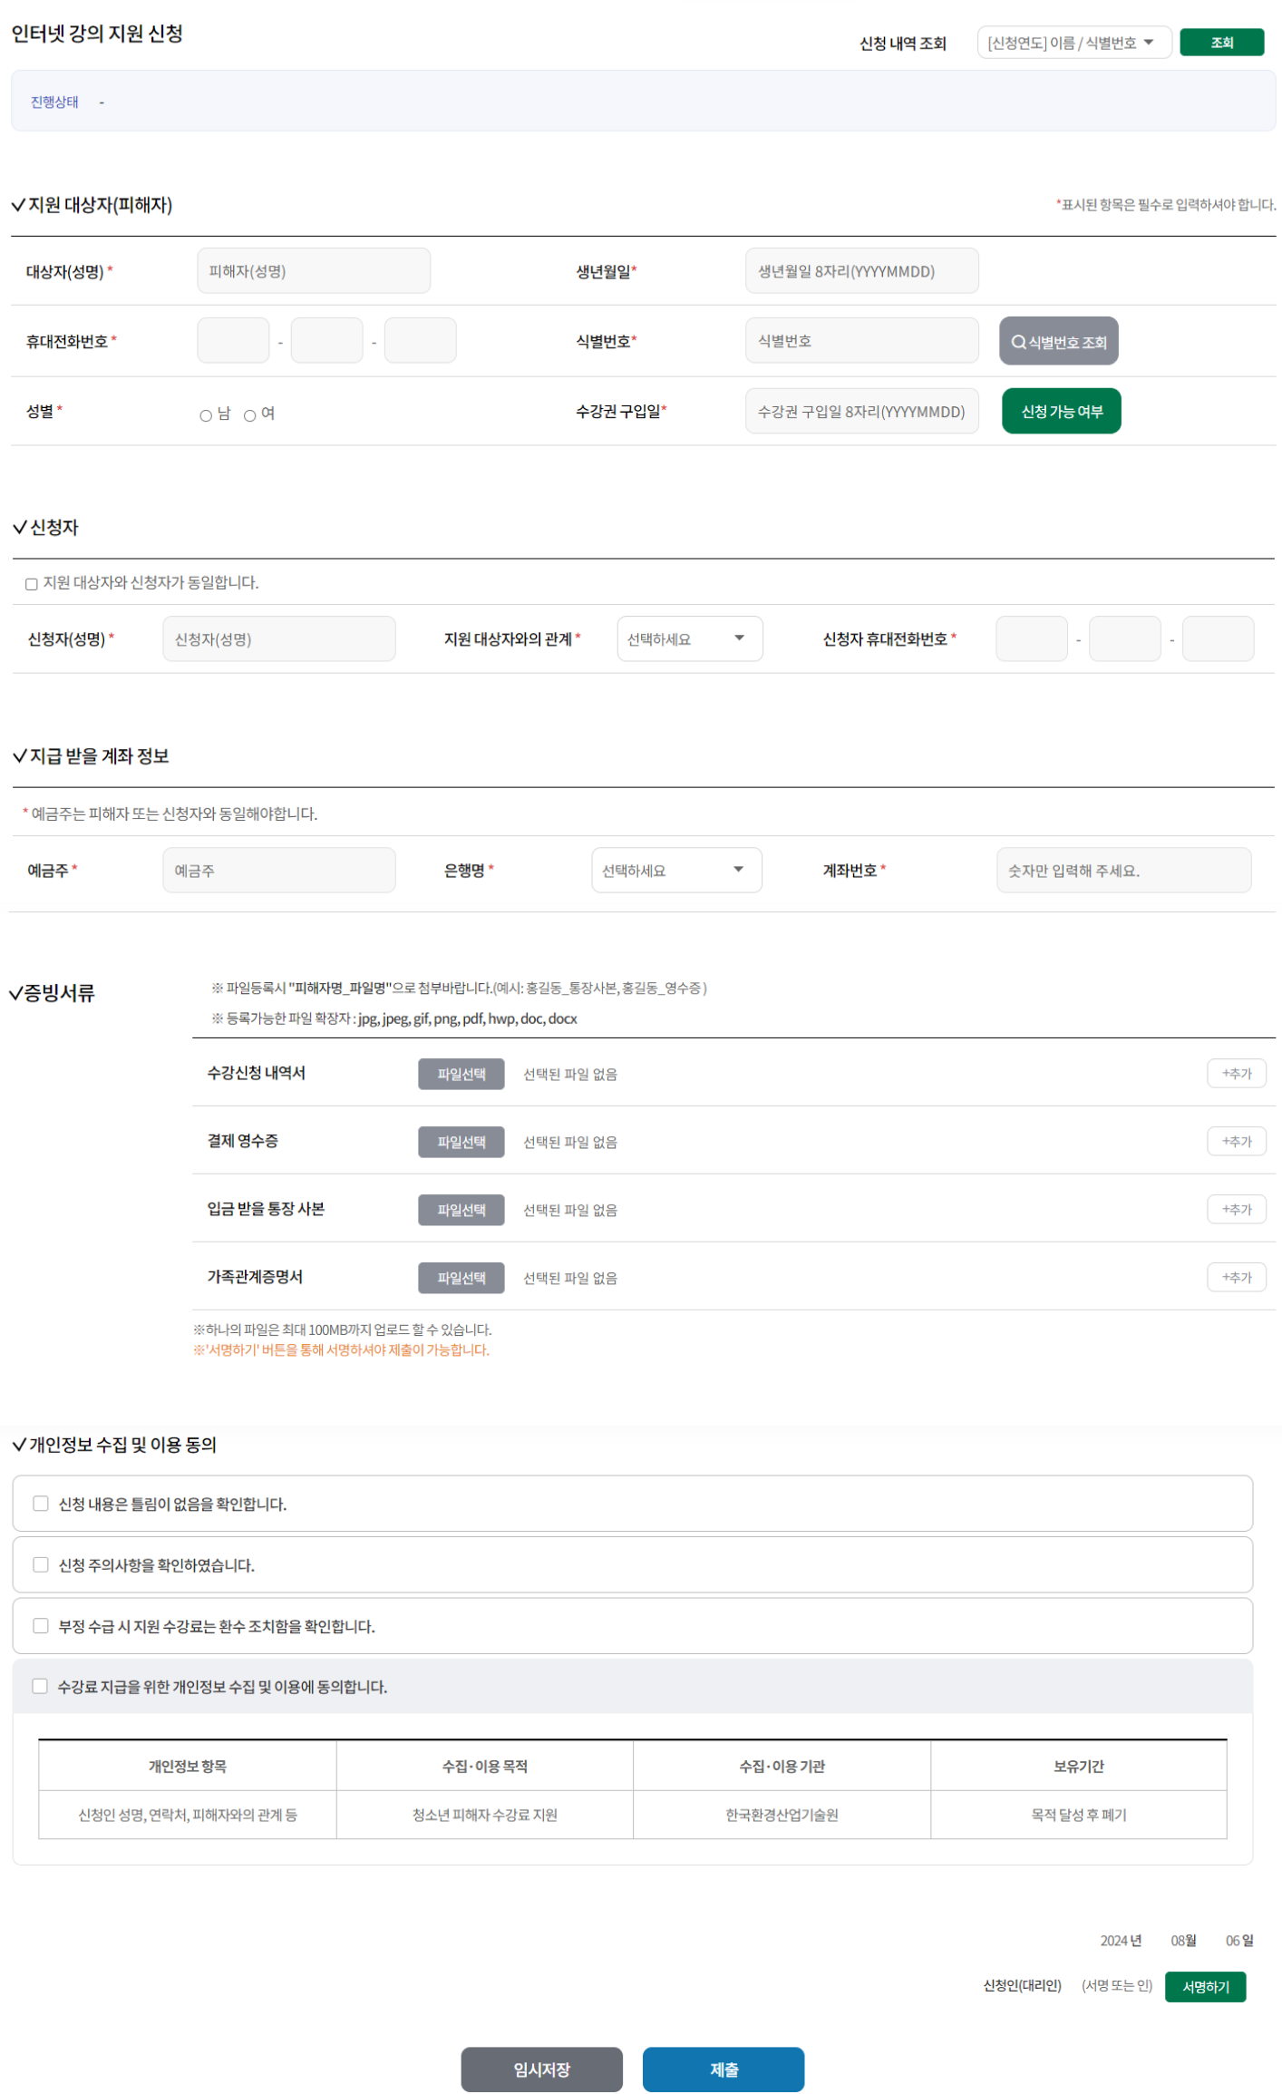The width and height of the screenshot is (1282, 2094).
Task: Click the 신청 가능 여부 button
Action: coord(1061,412)
